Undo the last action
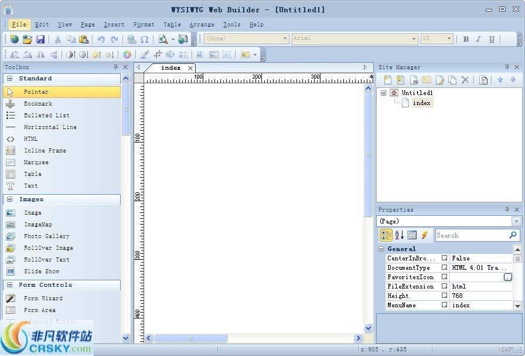Image resolution: width=525 pixels, height=356 pixels. pyautogui.click(x=101, y=39)
